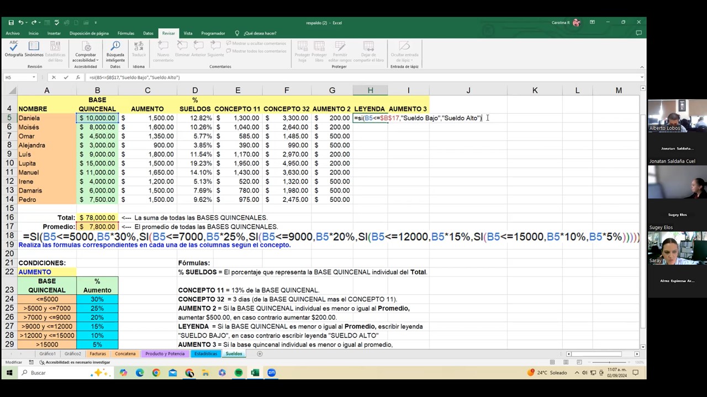Switch to the Estadísticas sheet tab
Viewport: 707px width, 397px height.
(x=205, y=353)
